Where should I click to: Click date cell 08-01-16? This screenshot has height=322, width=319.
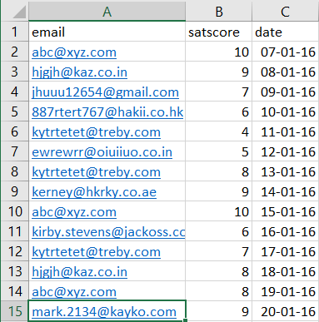(x=285, y=72)
